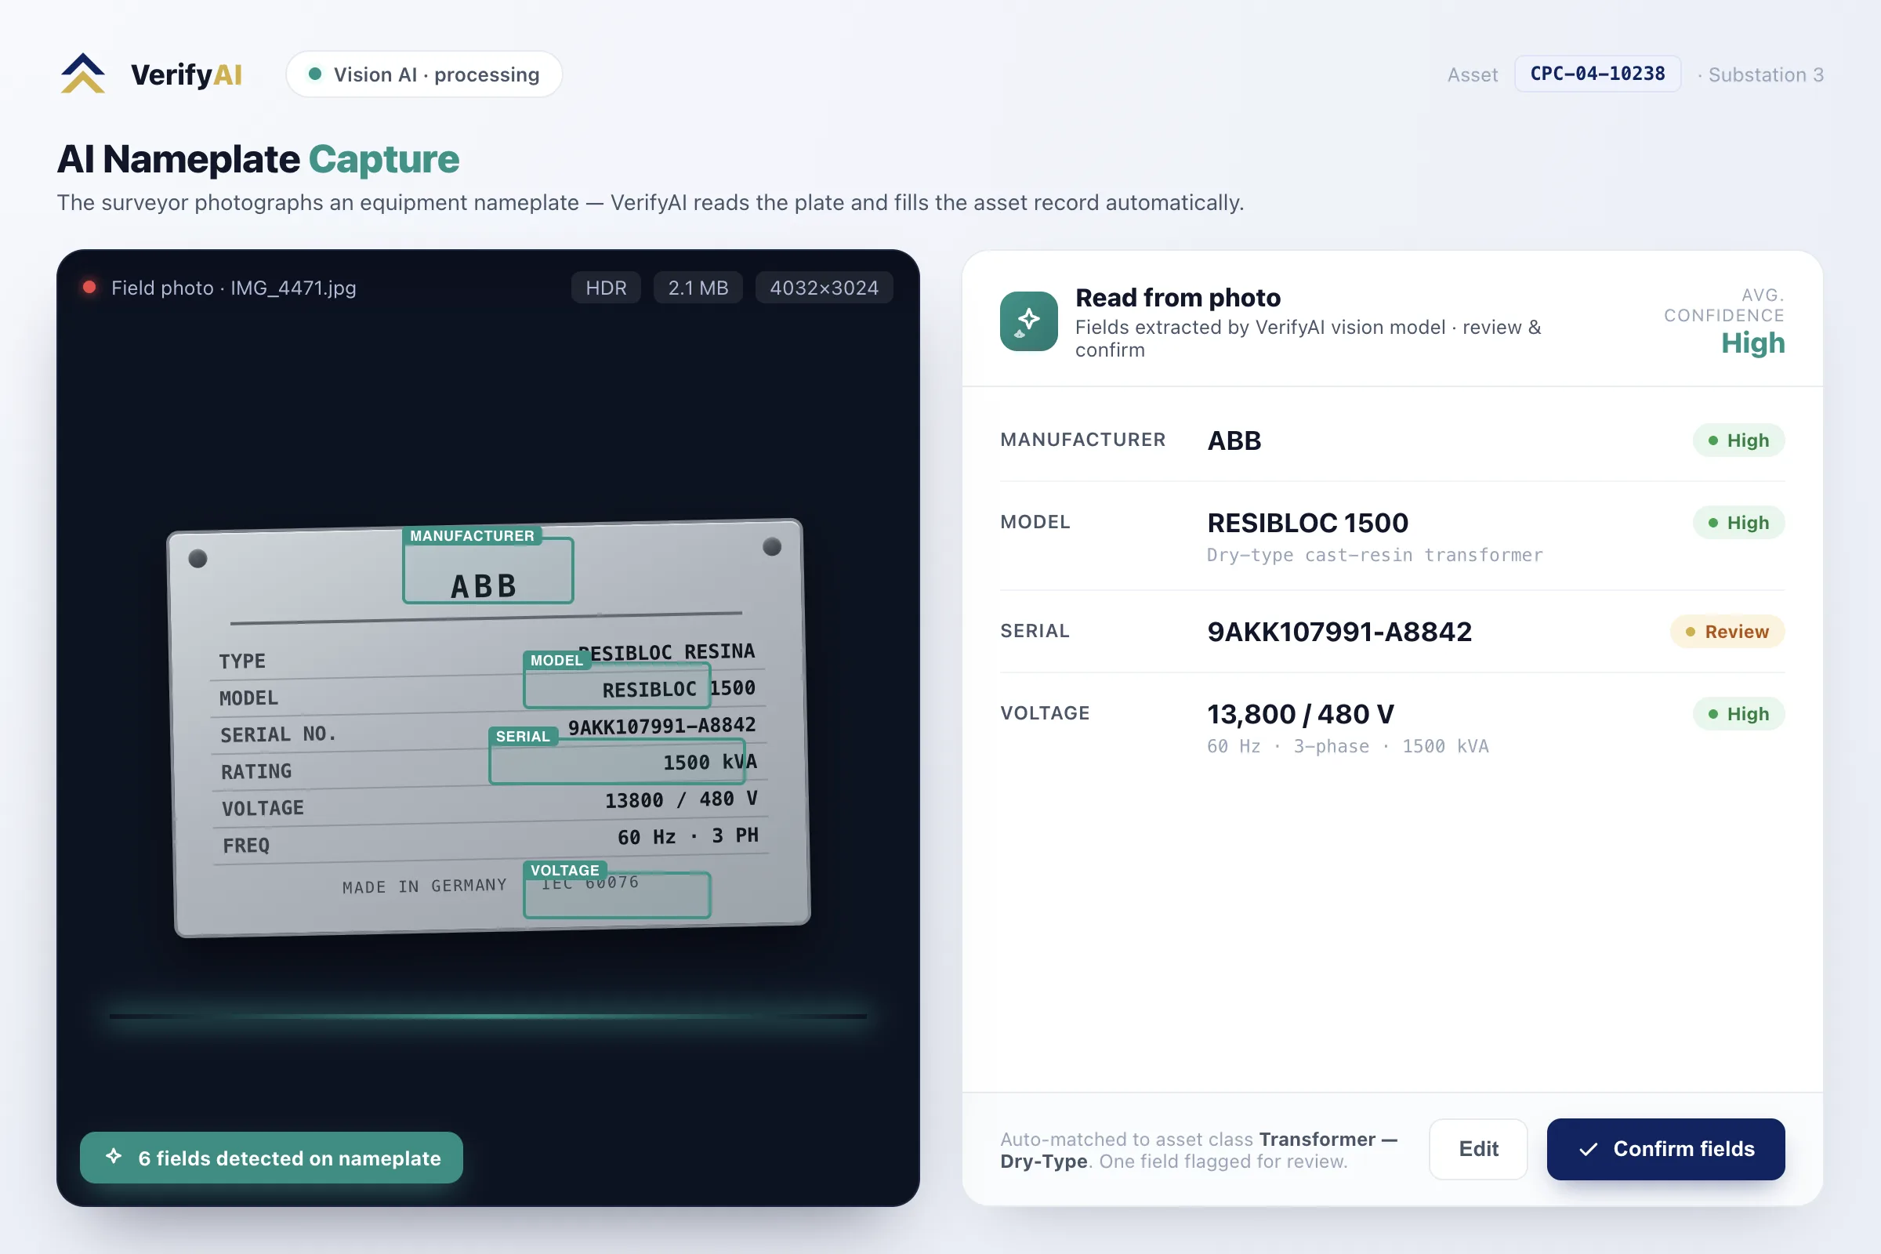1881x1254 pixels.
Task: Click the Field photo · IMG_4471.jpg filename
Action: (x=234, y=288)
